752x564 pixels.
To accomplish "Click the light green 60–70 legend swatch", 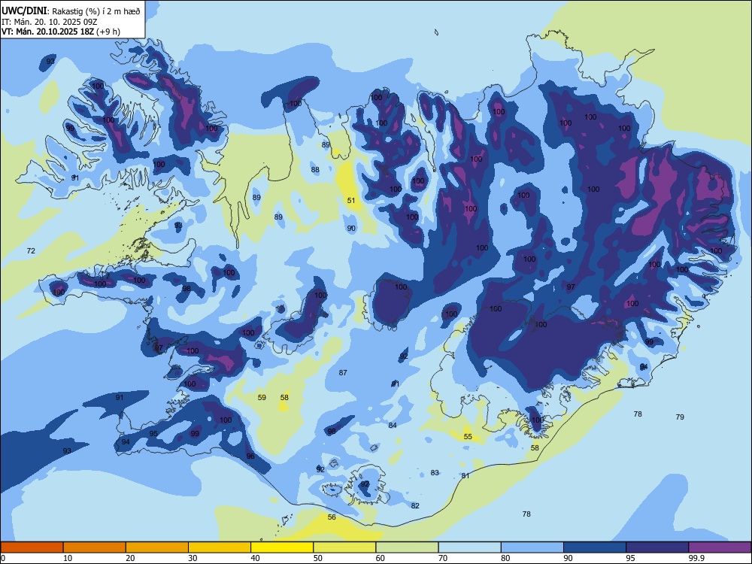I will click(407, 547).
